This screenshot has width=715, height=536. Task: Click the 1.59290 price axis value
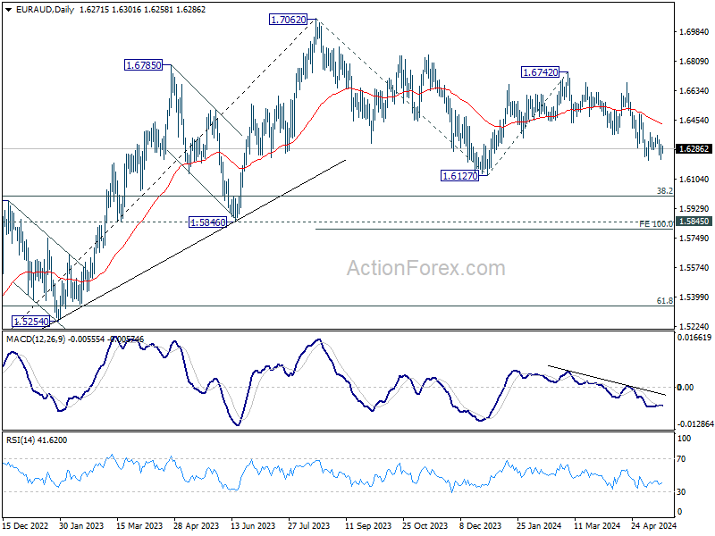[x=694, y=209]
